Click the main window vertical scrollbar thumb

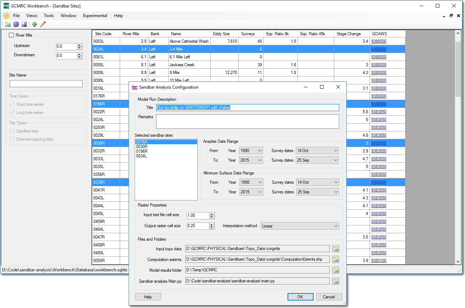(x=459, y=69)
